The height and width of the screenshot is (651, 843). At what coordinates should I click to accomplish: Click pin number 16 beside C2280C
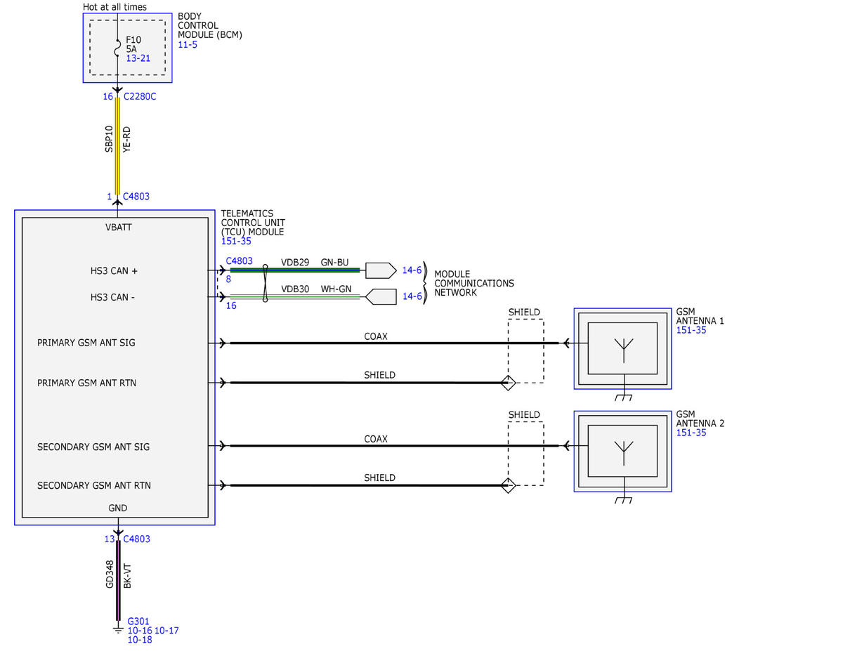pos(108,96)
